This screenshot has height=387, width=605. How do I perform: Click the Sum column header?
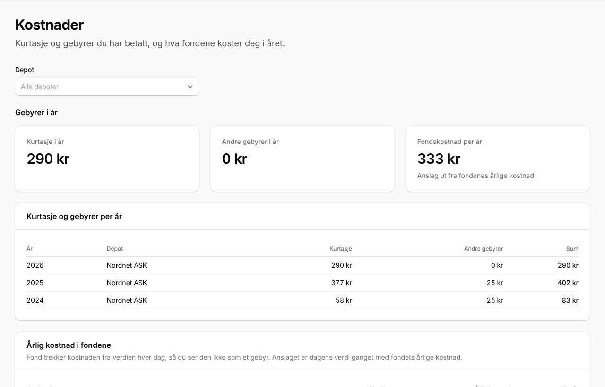572,248
